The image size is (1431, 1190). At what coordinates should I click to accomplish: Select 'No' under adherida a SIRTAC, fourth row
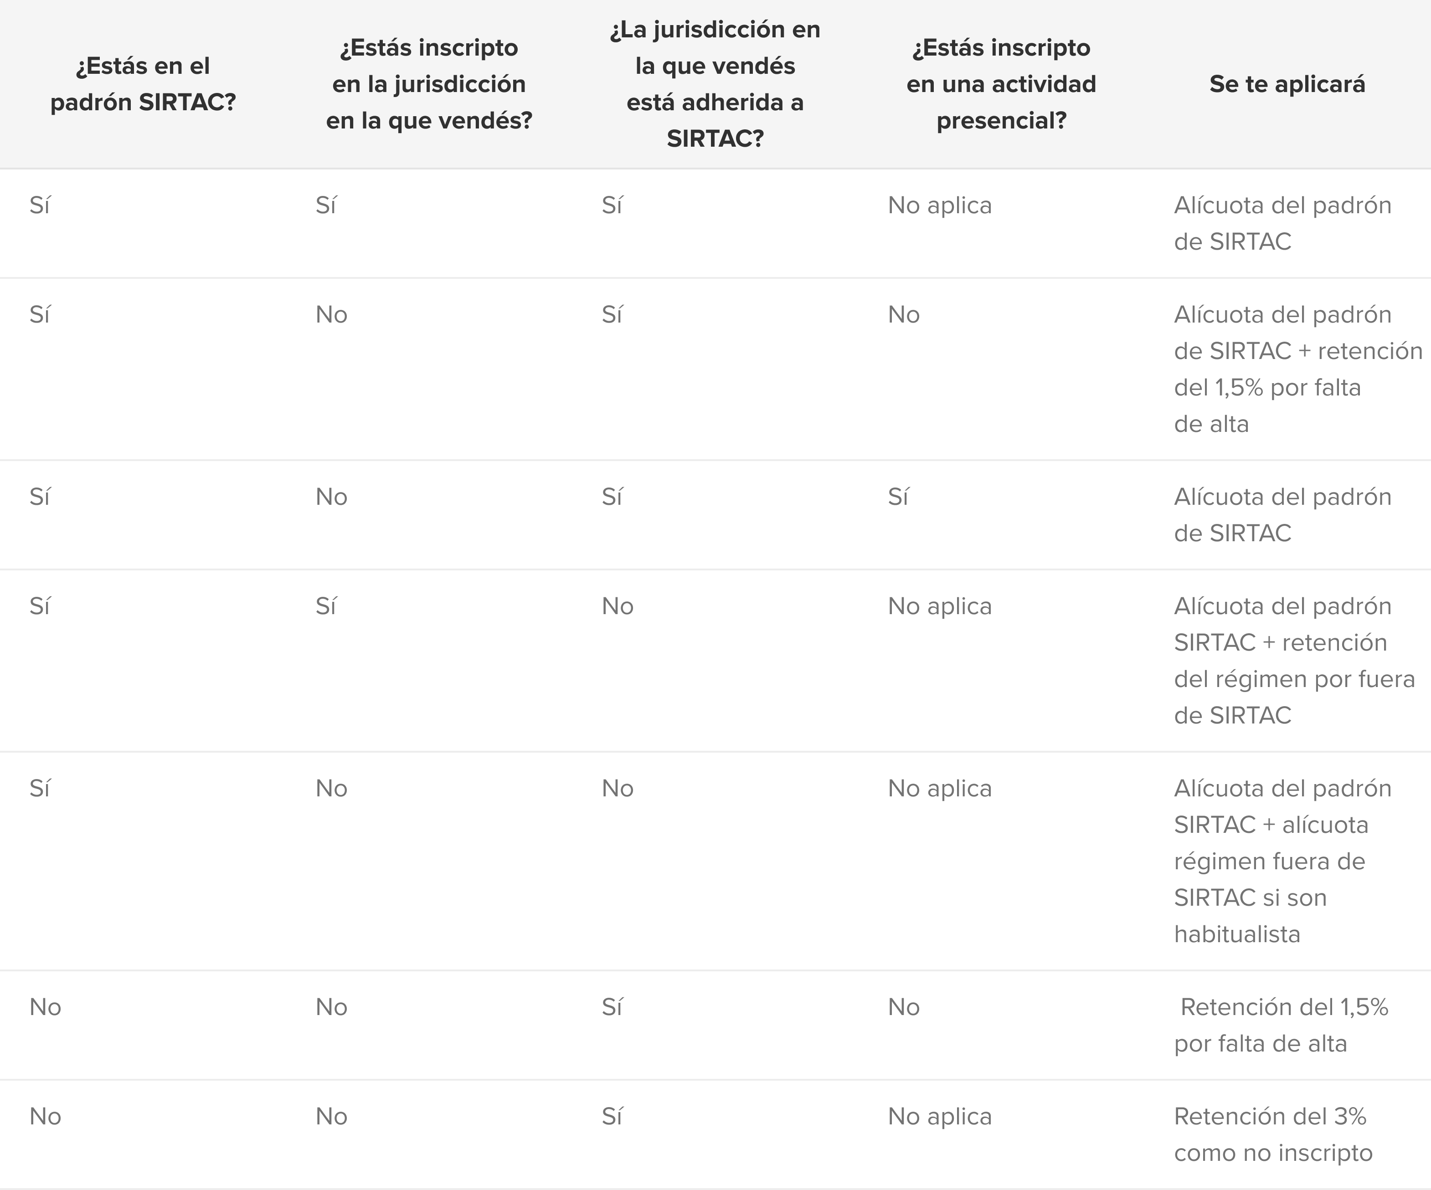tap(618, 606)
